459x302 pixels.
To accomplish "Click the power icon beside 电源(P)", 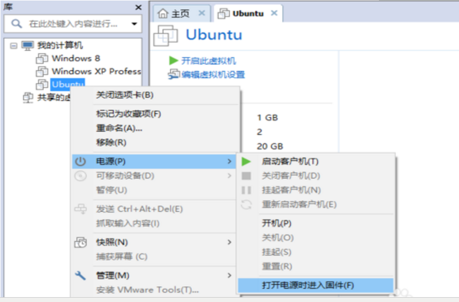I will (x=81, y=161).
